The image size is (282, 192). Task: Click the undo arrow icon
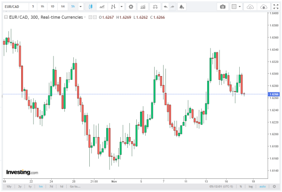165,7
